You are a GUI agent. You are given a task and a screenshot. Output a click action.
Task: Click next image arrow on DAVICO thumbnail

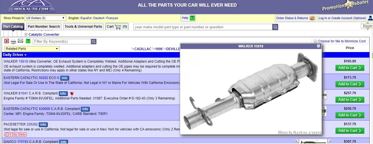[x=330, y=141]
